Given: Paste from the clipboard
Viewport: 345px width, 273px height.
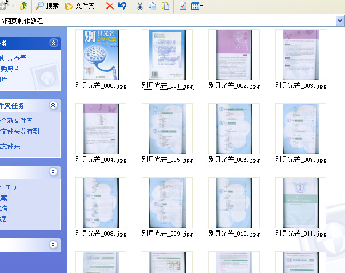Looking at the screenshot, I should [165, 6].
